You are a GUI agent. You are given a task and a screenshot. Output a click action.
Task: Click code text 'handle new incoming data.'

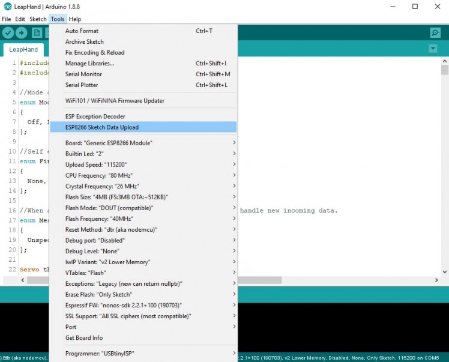pos(289,211)
